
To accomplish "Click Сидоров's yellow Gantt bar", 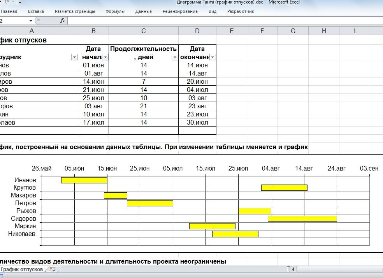I will pyautogui.click(x=302, y=219).
